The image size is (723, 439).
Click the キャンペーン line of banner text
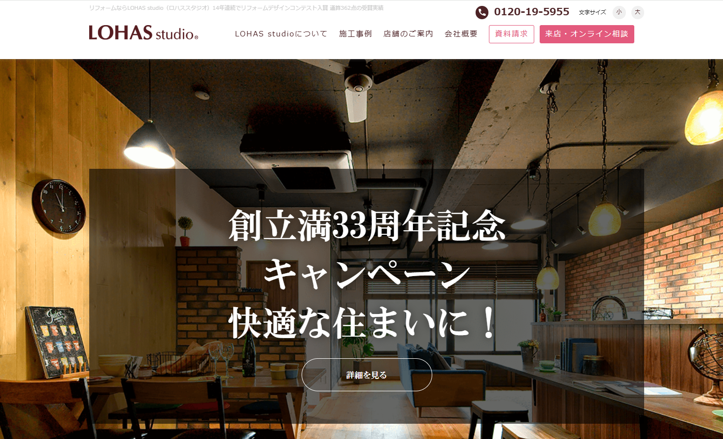coord(367,275)
